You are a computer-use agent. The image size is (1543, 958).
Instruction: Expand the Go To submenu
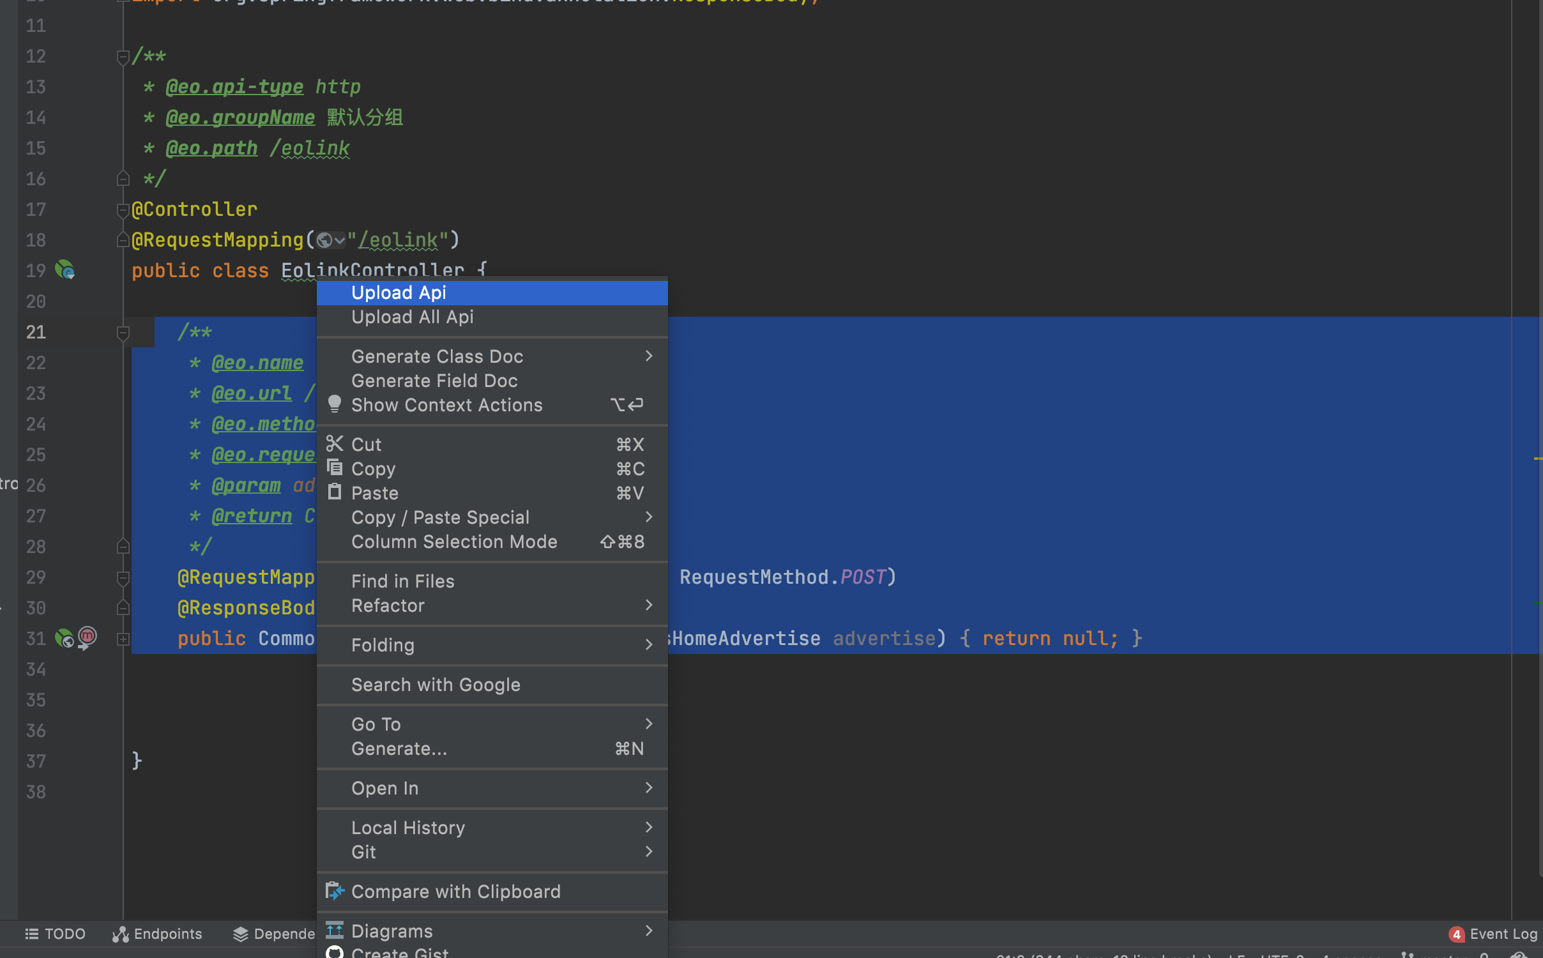492,724
